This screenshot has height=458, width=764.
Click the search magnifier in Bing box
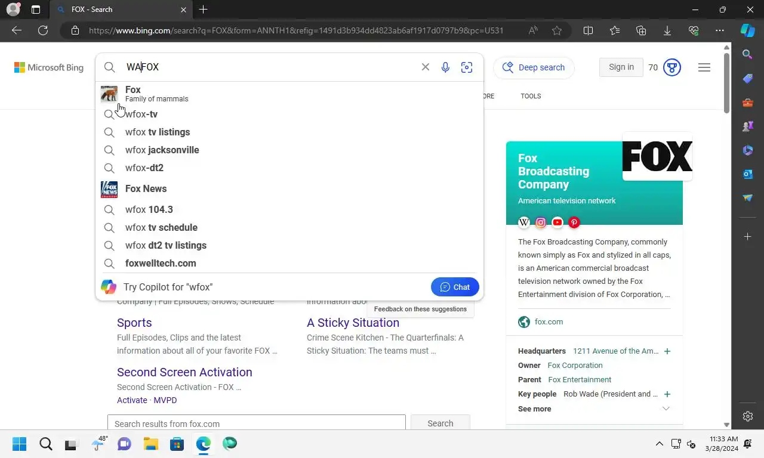[x=109, y=67]
